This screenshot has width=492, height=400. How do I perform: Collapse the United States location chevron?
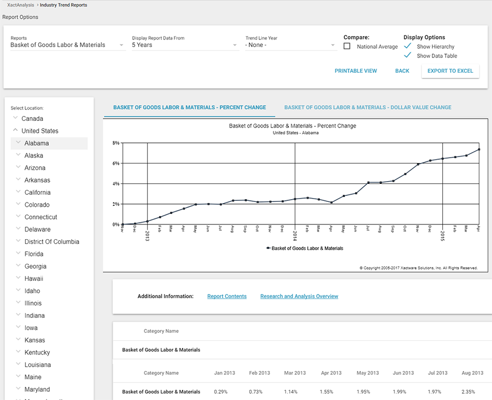click(15, 130)
